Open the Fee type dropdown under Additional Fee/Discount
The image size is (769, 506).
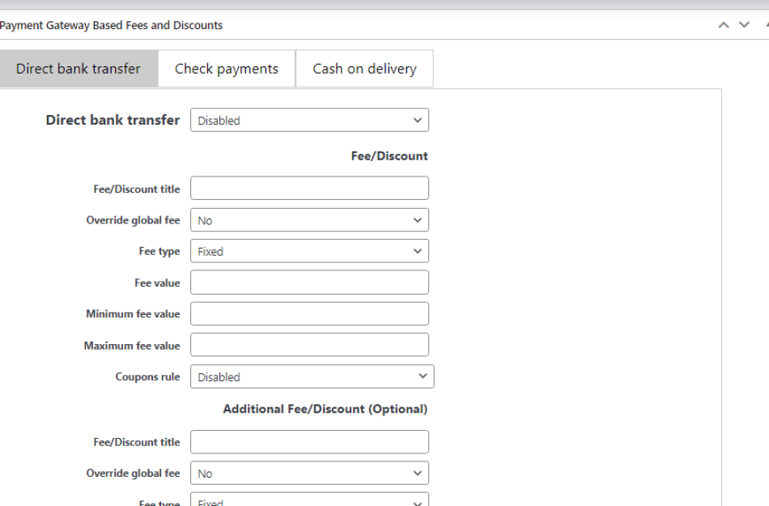[310, 501]
